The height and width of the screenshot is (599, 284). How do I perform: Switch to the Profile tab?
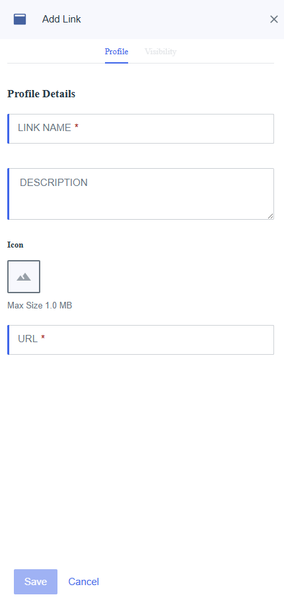point(116,52)
